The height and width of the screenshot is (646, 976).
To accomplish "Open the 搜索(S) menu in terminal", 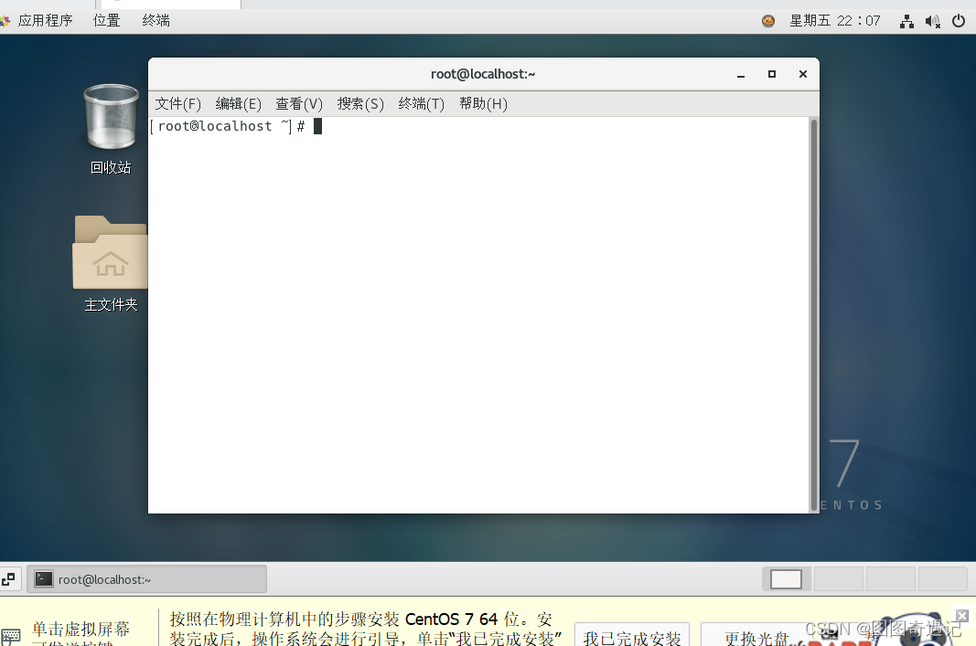I will point(359,103).
